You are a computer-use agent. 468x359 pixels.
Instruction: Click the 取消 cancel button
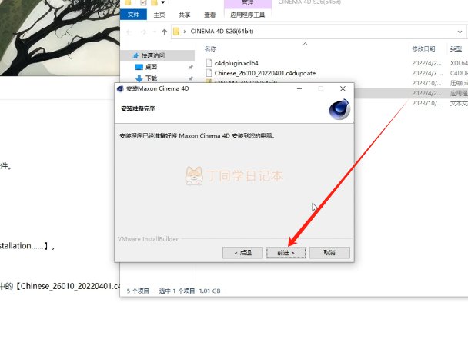tap(329, 253)
